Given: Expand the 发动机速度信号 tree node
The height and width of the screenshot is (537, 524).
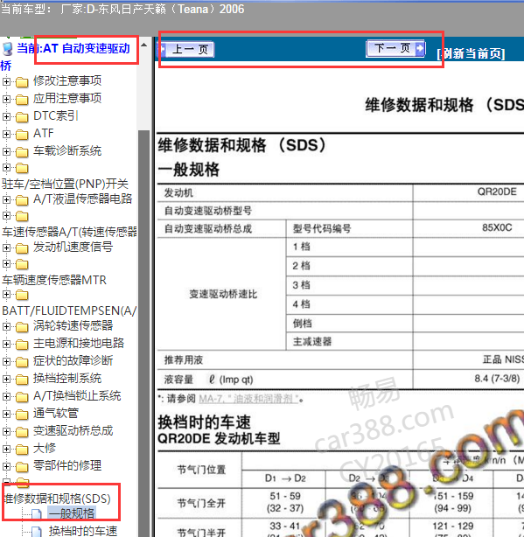Looking at the screenshot, I should point(6,248).
